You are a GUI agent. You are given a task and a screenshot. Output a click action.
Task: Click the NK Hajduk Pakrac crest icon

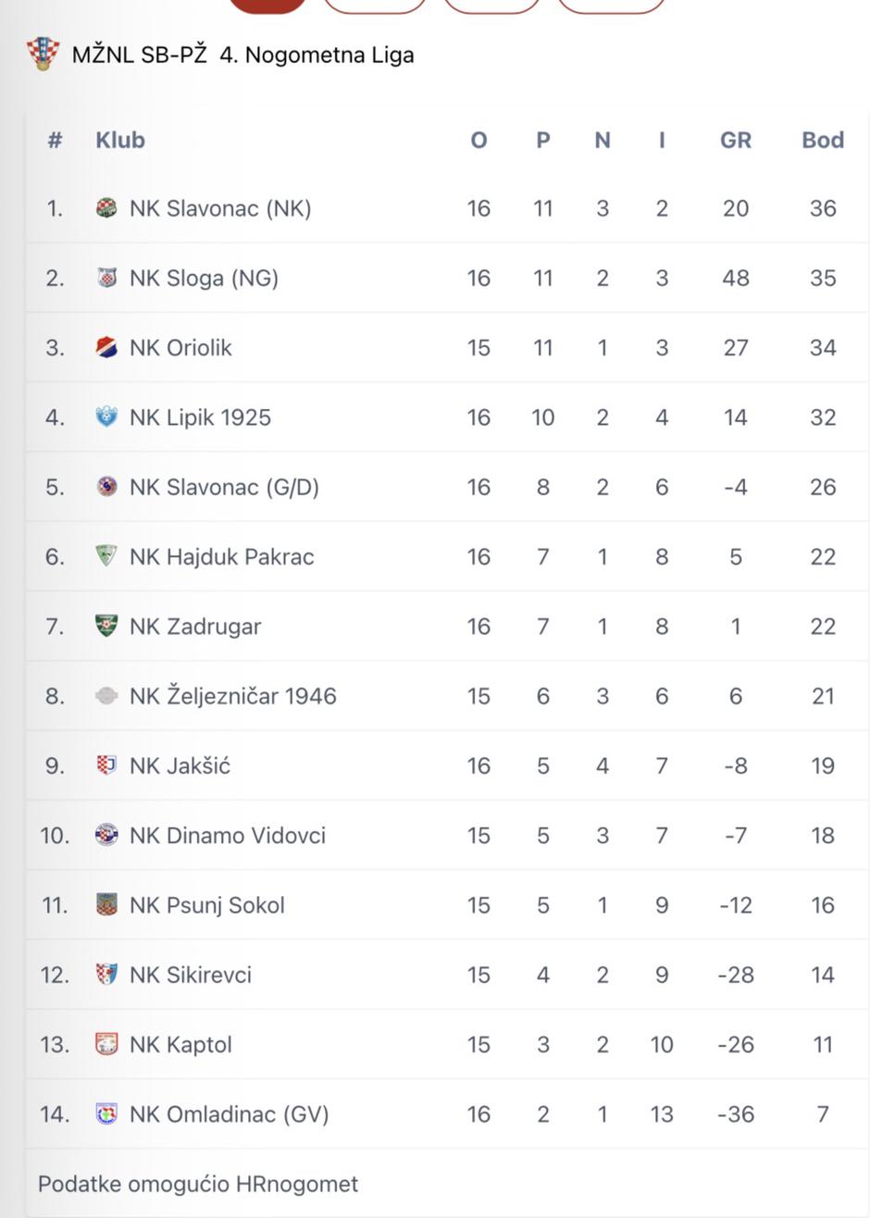pyautogui.click(x=106, y=555)
